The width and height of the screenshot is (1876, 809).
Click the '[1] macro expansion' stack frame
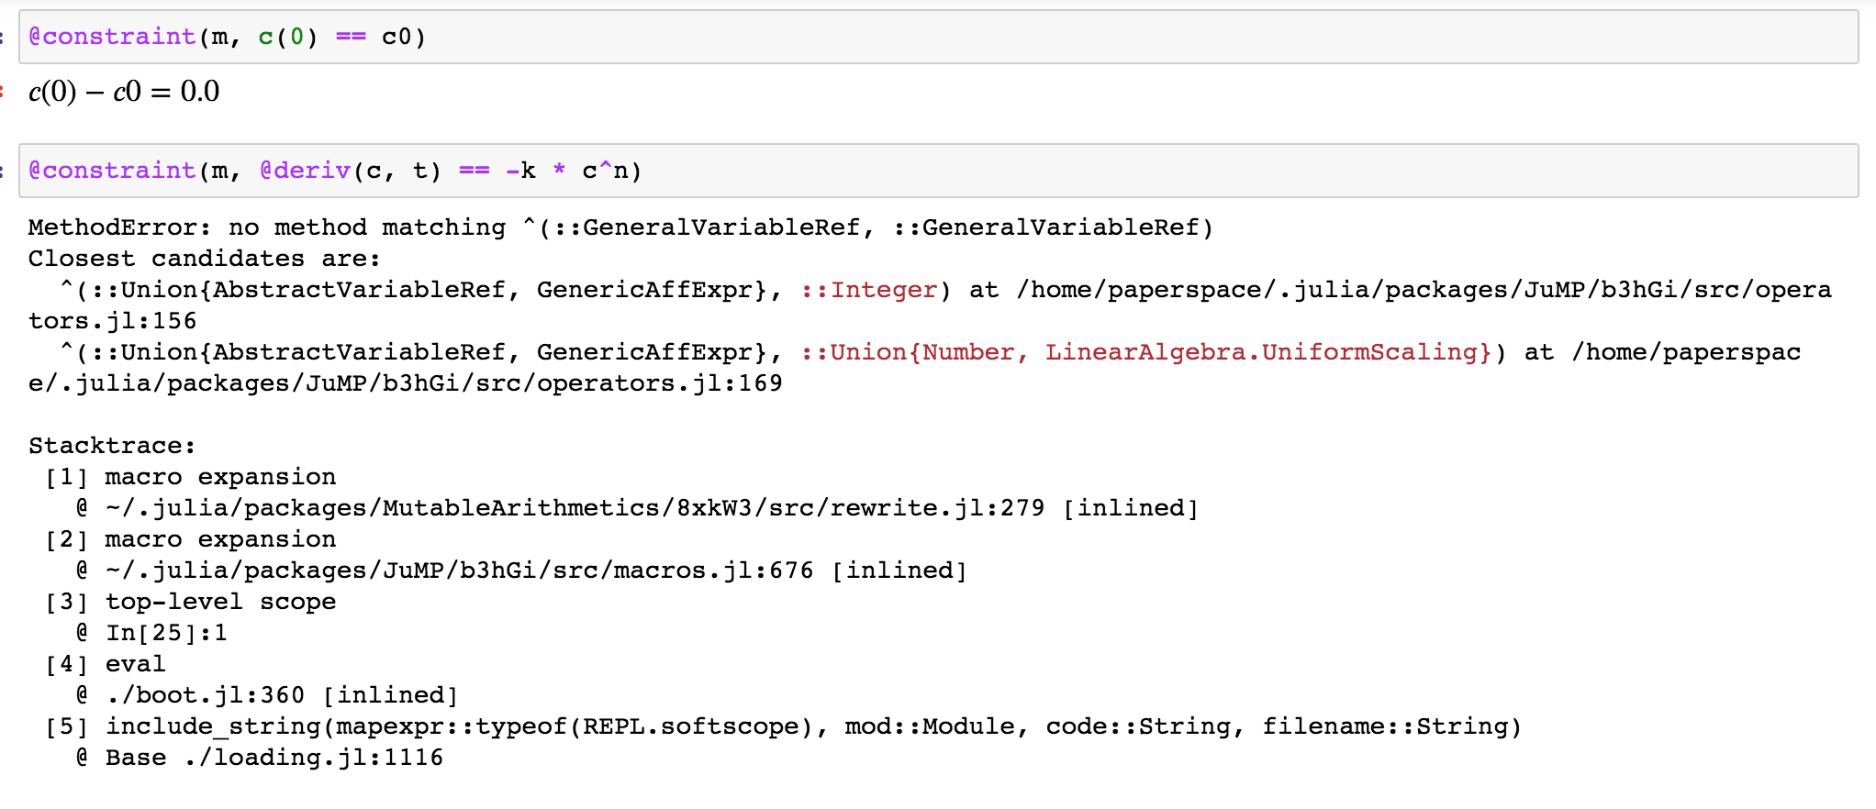(191, 477)
